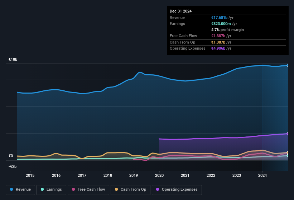Click the Earnings label in tooltip
Image resolution: width=294 pixels, height=200 pixels.
177,24
